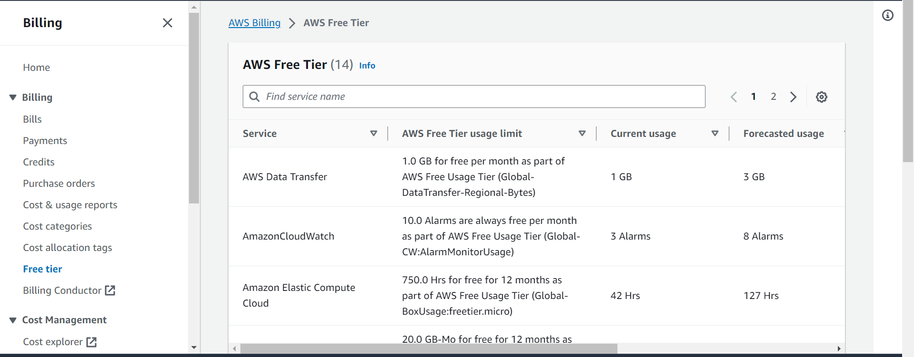914x357 pixels.
Task: Open Purchase orders page
Action: [59, 183]
